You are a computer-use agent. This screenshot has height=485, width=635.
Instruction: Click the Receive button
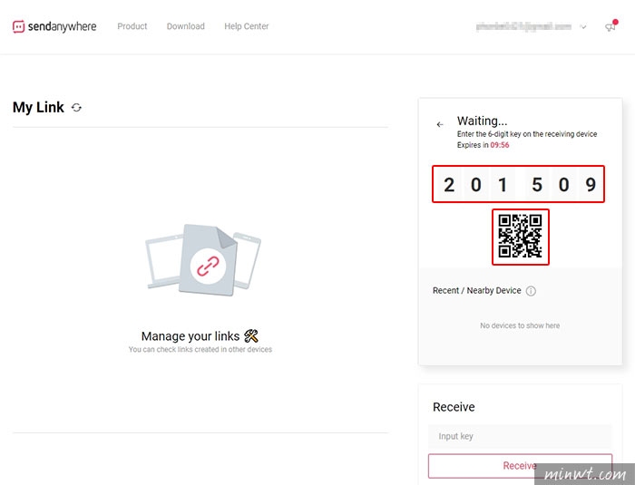520,466
